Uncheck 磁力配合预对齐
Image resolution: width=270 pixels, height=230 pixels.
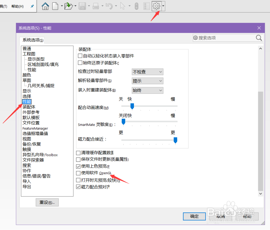(x=78, y=186)
